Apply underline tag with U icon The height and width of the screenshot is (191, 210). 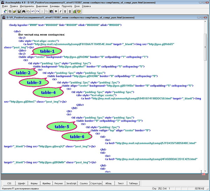point(65,12)
